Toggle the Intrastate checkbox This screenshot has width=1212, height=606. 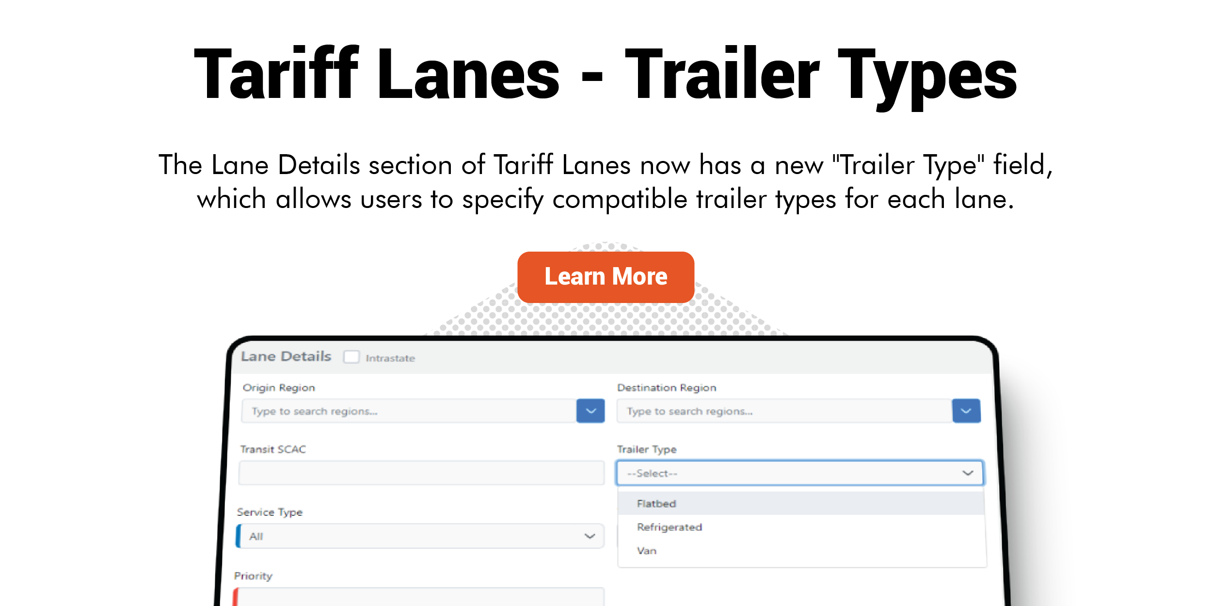coord(351,357)
